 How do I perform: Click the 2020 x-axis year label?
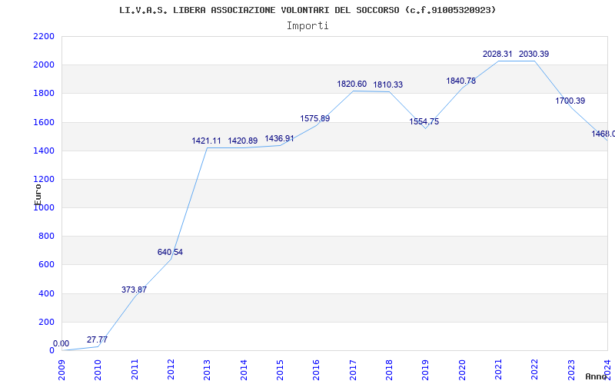point(462,370)
